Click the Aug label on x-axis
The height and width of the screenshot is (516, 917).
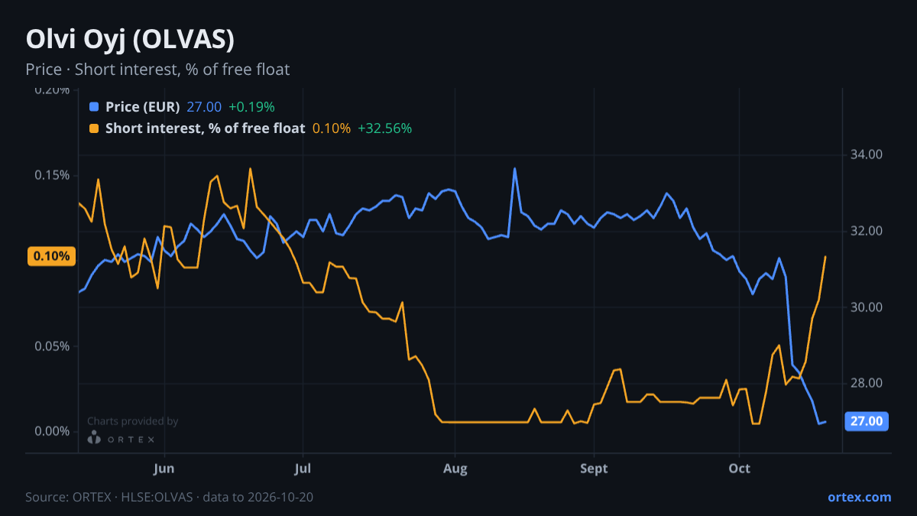coord(455,468)
